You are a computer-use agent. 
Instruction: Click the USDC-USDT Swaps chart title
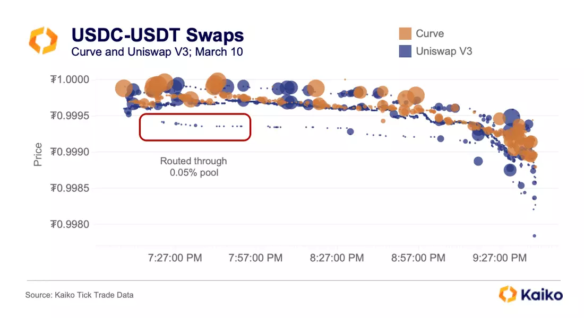point(158,35)
